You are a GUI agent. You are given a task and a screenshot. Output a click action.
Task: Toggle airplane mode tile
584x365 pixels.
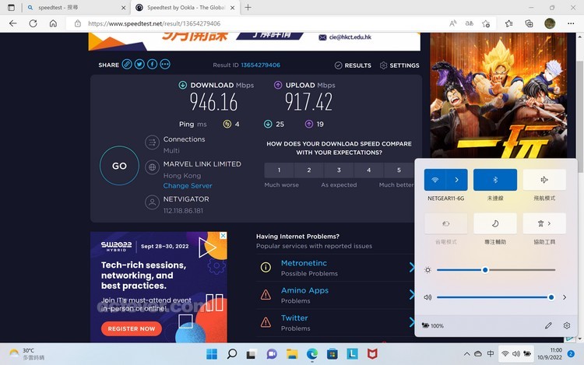pyautogui.click(x=544, y=180)
